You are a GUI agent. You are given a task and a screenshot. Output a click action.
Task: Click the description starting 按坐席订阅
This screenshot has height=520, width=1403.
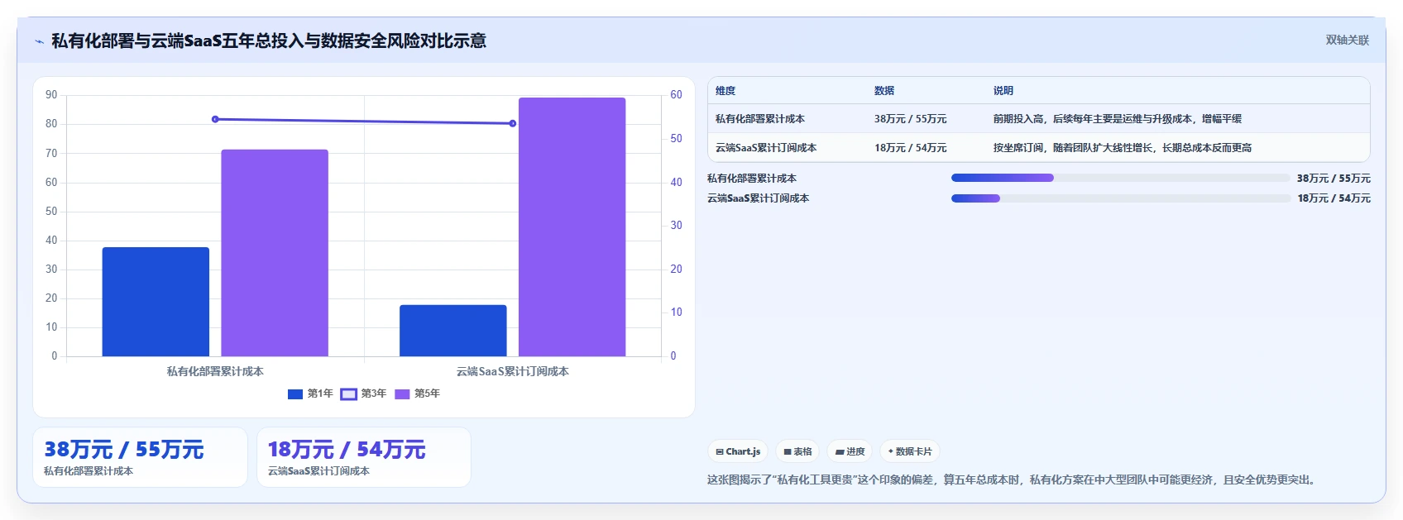(x=1123, y=148)
